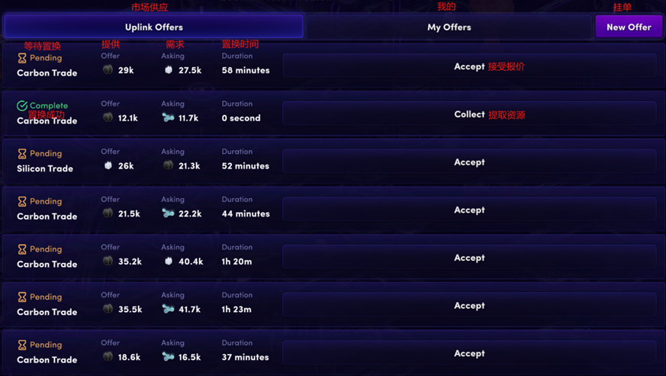This screenshot has height=376, width=666.
Task: Click the carbon icon beside the 29k offer
Action: 108,70
